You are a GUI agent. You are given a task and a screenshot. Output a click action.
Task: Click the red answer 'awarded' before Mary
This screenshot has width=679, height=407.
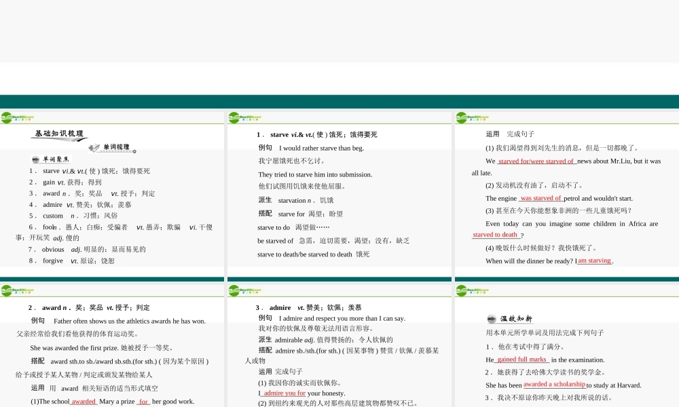tap(84, 402)
